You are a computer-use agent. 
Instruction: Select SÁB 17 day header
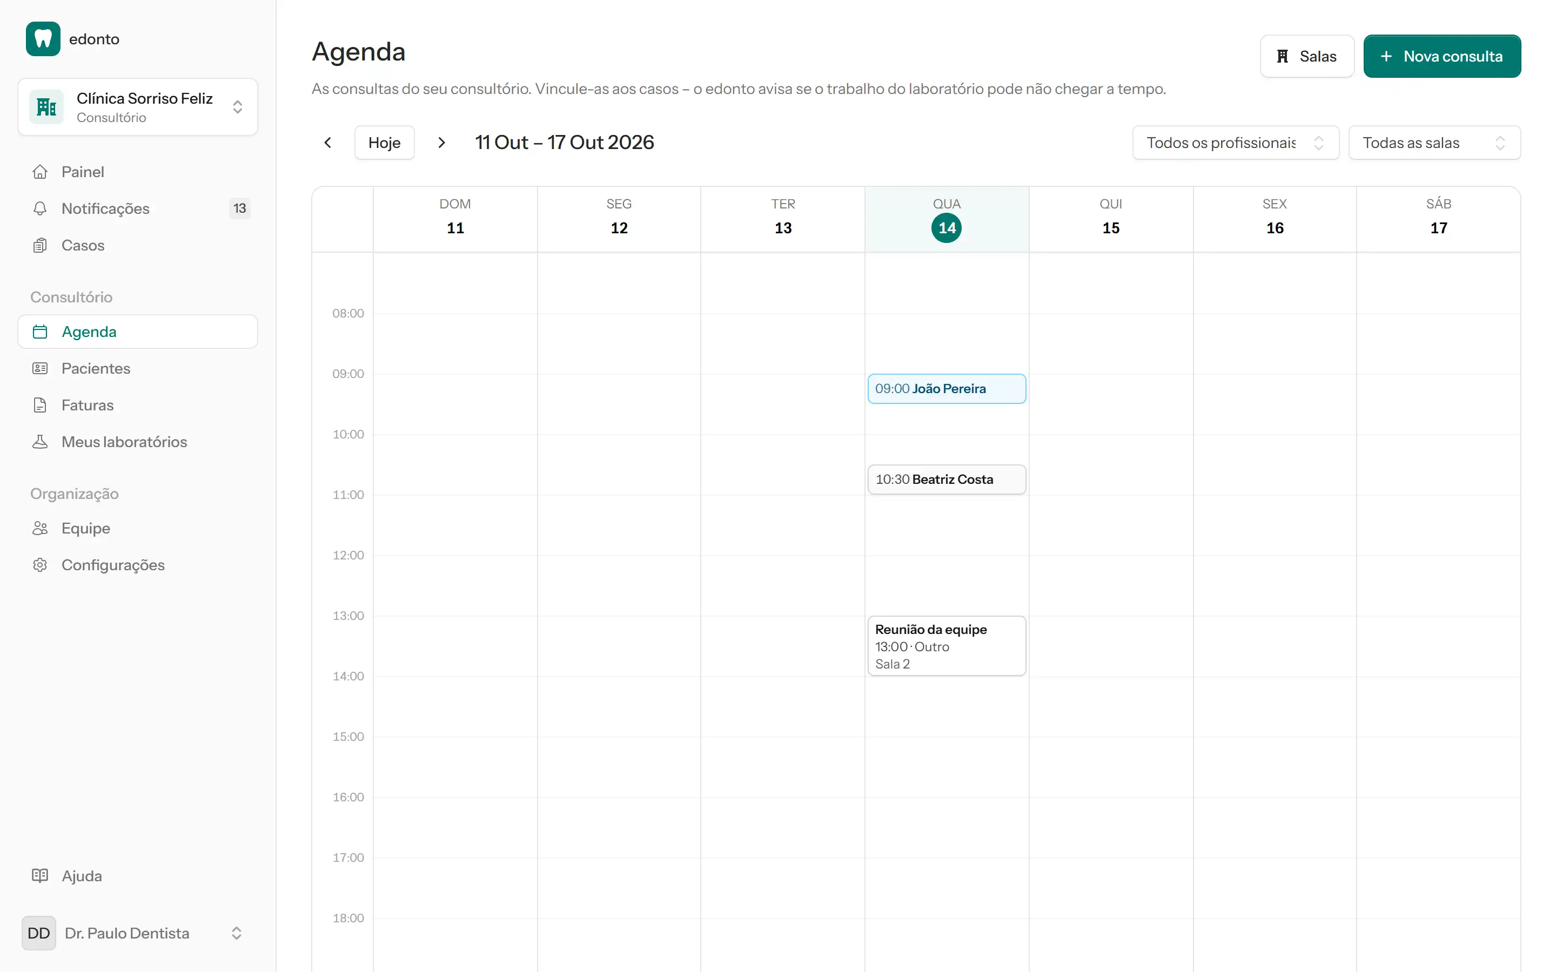point(1439,219)
